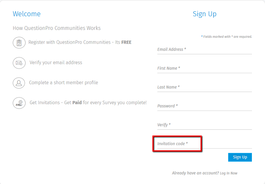
Task: Click "Complete a short member profile" text
Action: pyautogui.click(x=64, y=83)
